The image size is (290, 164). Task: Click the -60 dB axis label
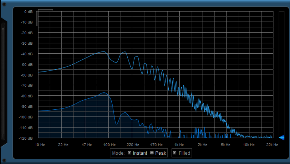click(27, 75)
